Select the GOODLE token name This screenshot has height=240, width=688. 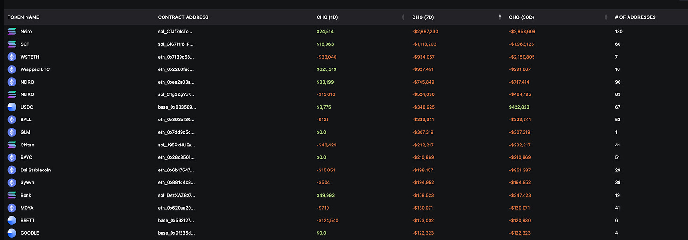click(30, 233)
